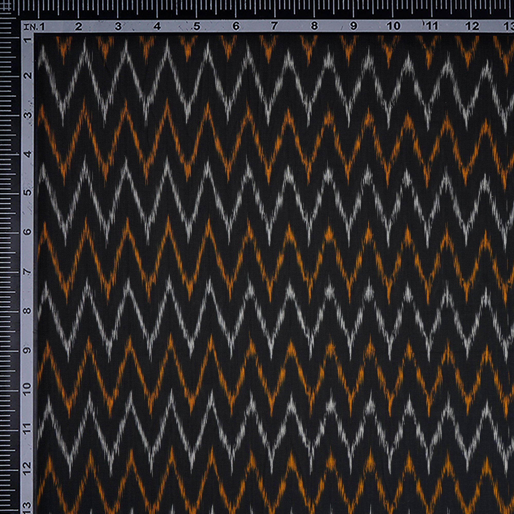Click number 5 on the horizontal ruler
This screenshot has height=514, width=514.
point(197,26)
